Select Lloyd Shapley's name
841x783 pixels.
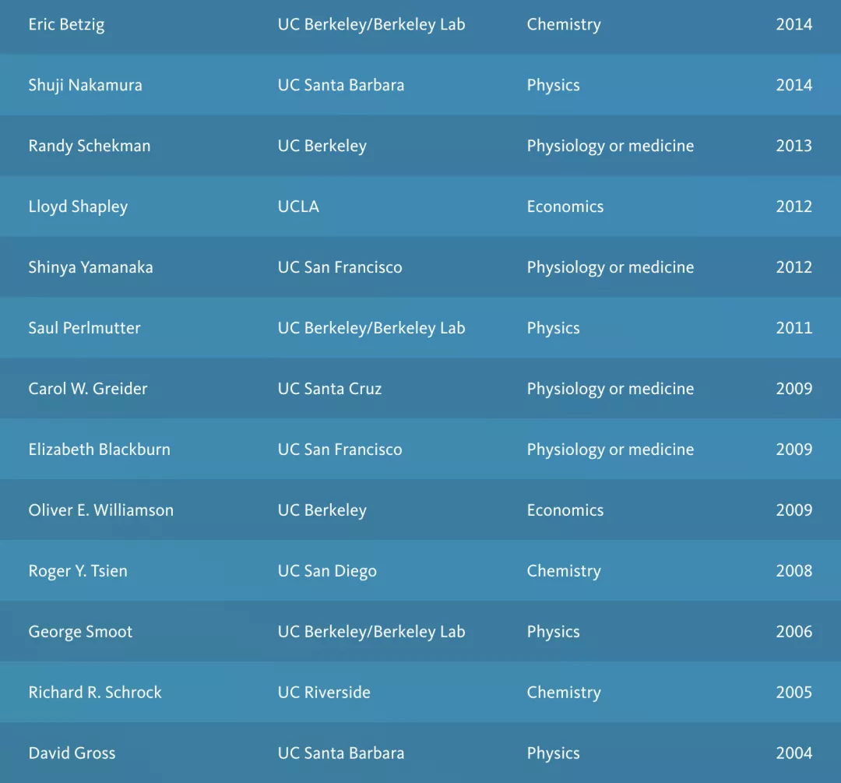pyautogui.click(x=78, y=206)
